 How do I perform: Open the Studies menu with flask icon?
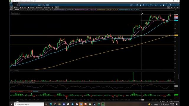tap(165, 5)
